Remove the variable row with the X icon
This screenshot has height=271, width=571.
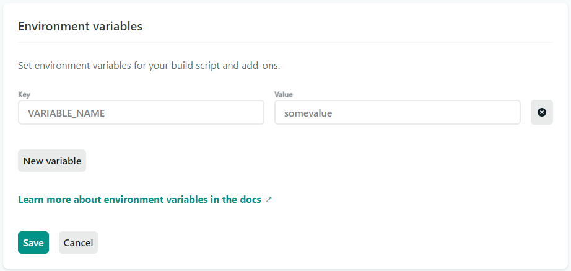pyautogui.click(x=542, y=112)
